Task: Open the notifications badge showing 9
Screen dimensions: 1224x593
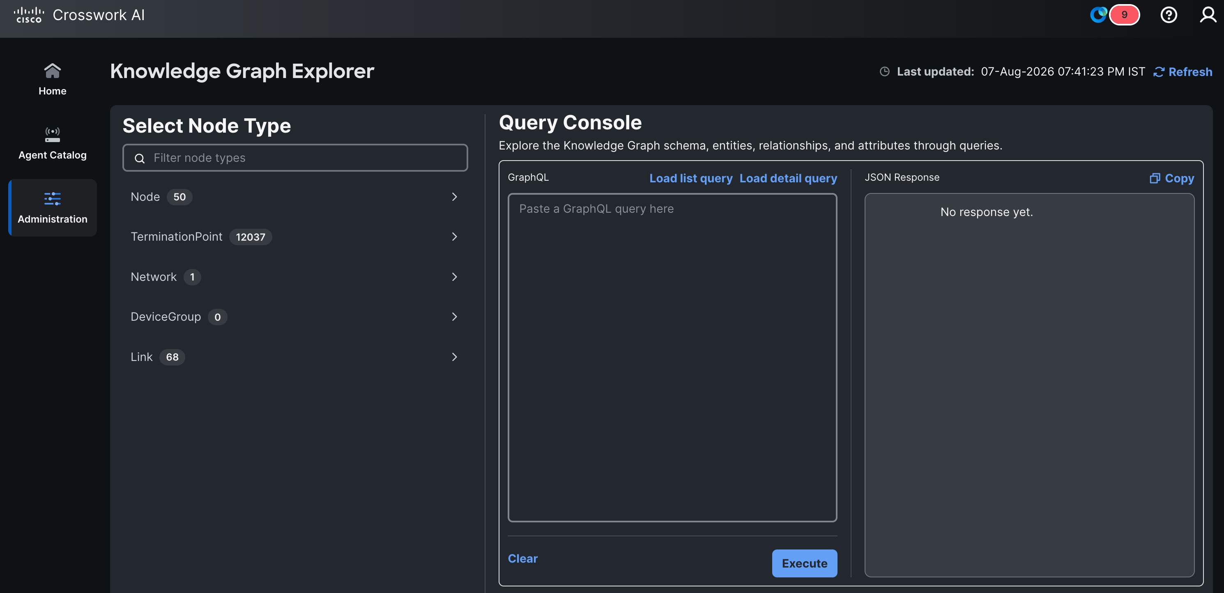Action: [x=1124, y=15]
